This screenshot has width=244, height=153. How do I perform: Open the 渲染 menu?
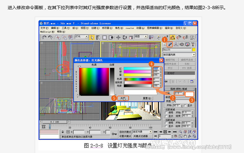point(169,28)
